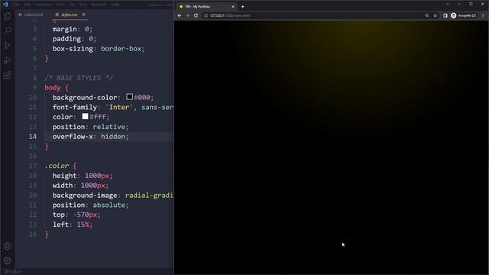Reload the browser page
Screen dimensions: 489x275
click(196, 15)
